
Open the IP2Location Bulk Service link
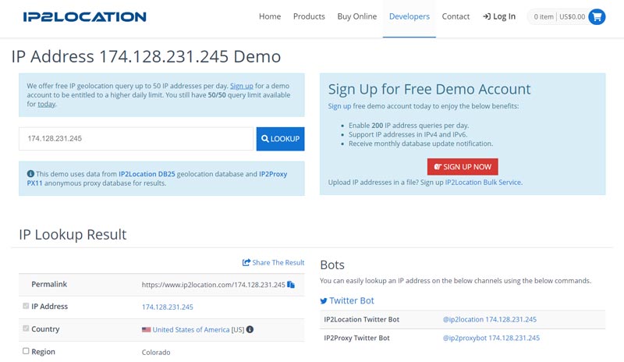[x=483, y=182]
